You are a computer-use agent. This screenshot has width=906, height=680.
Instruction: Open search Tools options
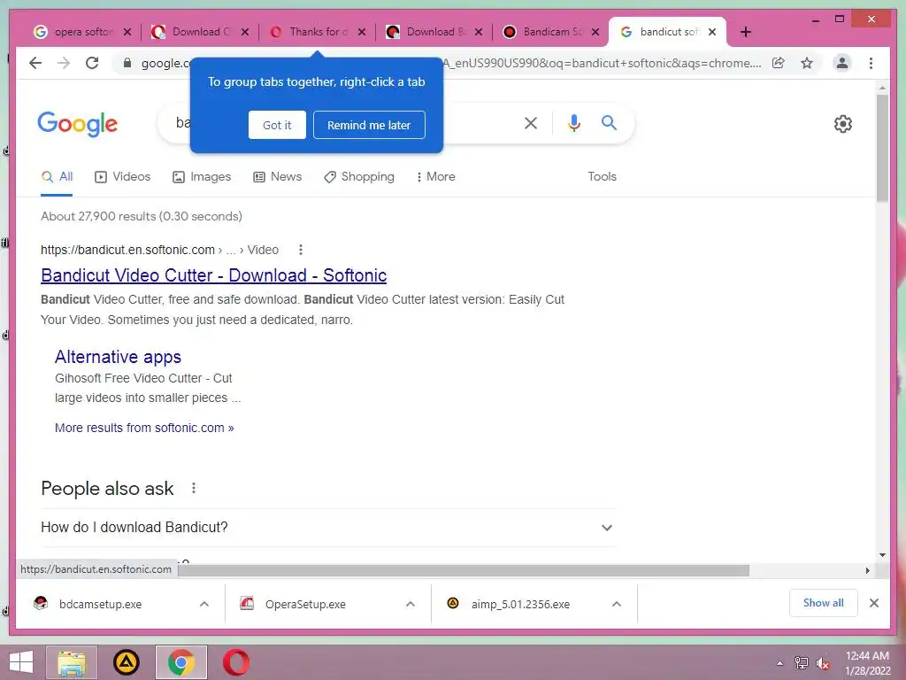[x=602, y=176]
